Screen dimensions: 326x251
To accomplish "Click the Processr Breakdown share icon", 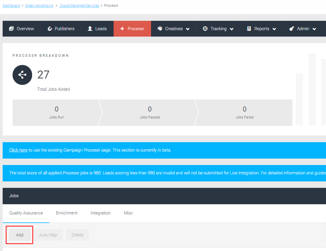I will tap(22, 75).
